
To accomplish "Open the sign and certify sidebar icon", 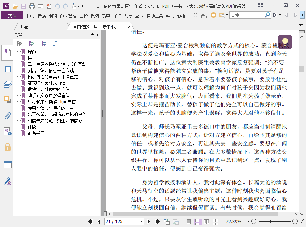I will [x=8, y=181].
